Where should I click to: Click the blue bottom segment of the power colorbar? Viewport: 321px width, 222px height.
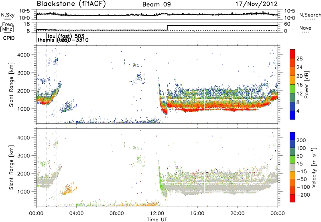pyautogui.click(x=293, y=115)
